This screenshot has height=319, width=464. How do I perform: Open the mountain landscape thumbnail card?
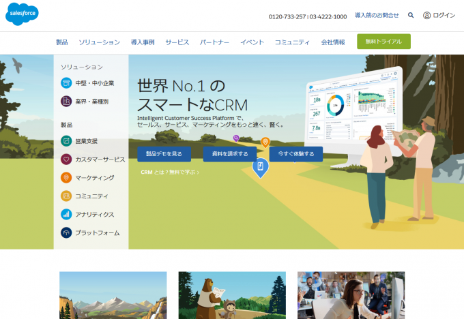[113, 295]
